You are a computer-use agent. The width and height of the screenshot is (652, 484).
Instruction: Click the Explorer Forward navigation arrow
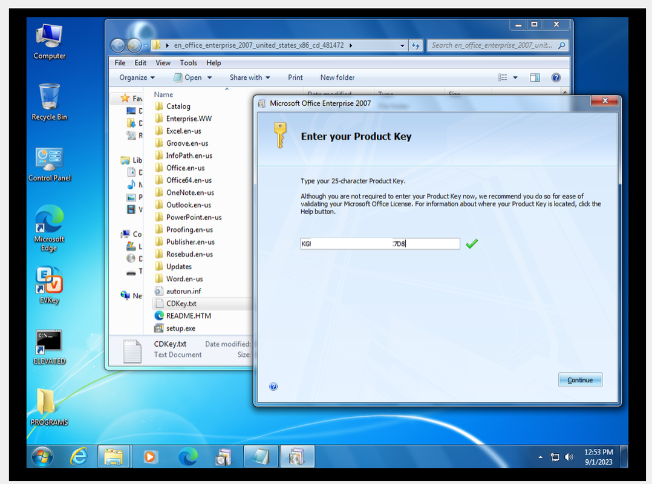click(x=134, y=45)
